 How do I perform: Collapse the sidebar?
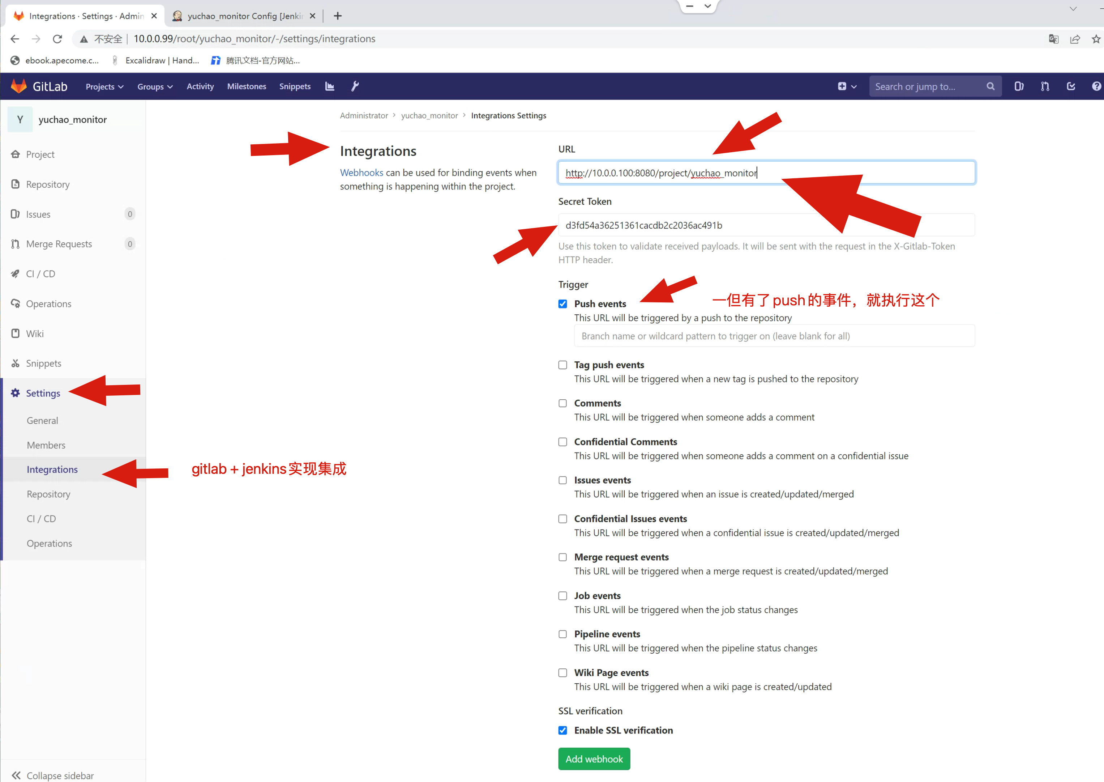pos(53,775)
